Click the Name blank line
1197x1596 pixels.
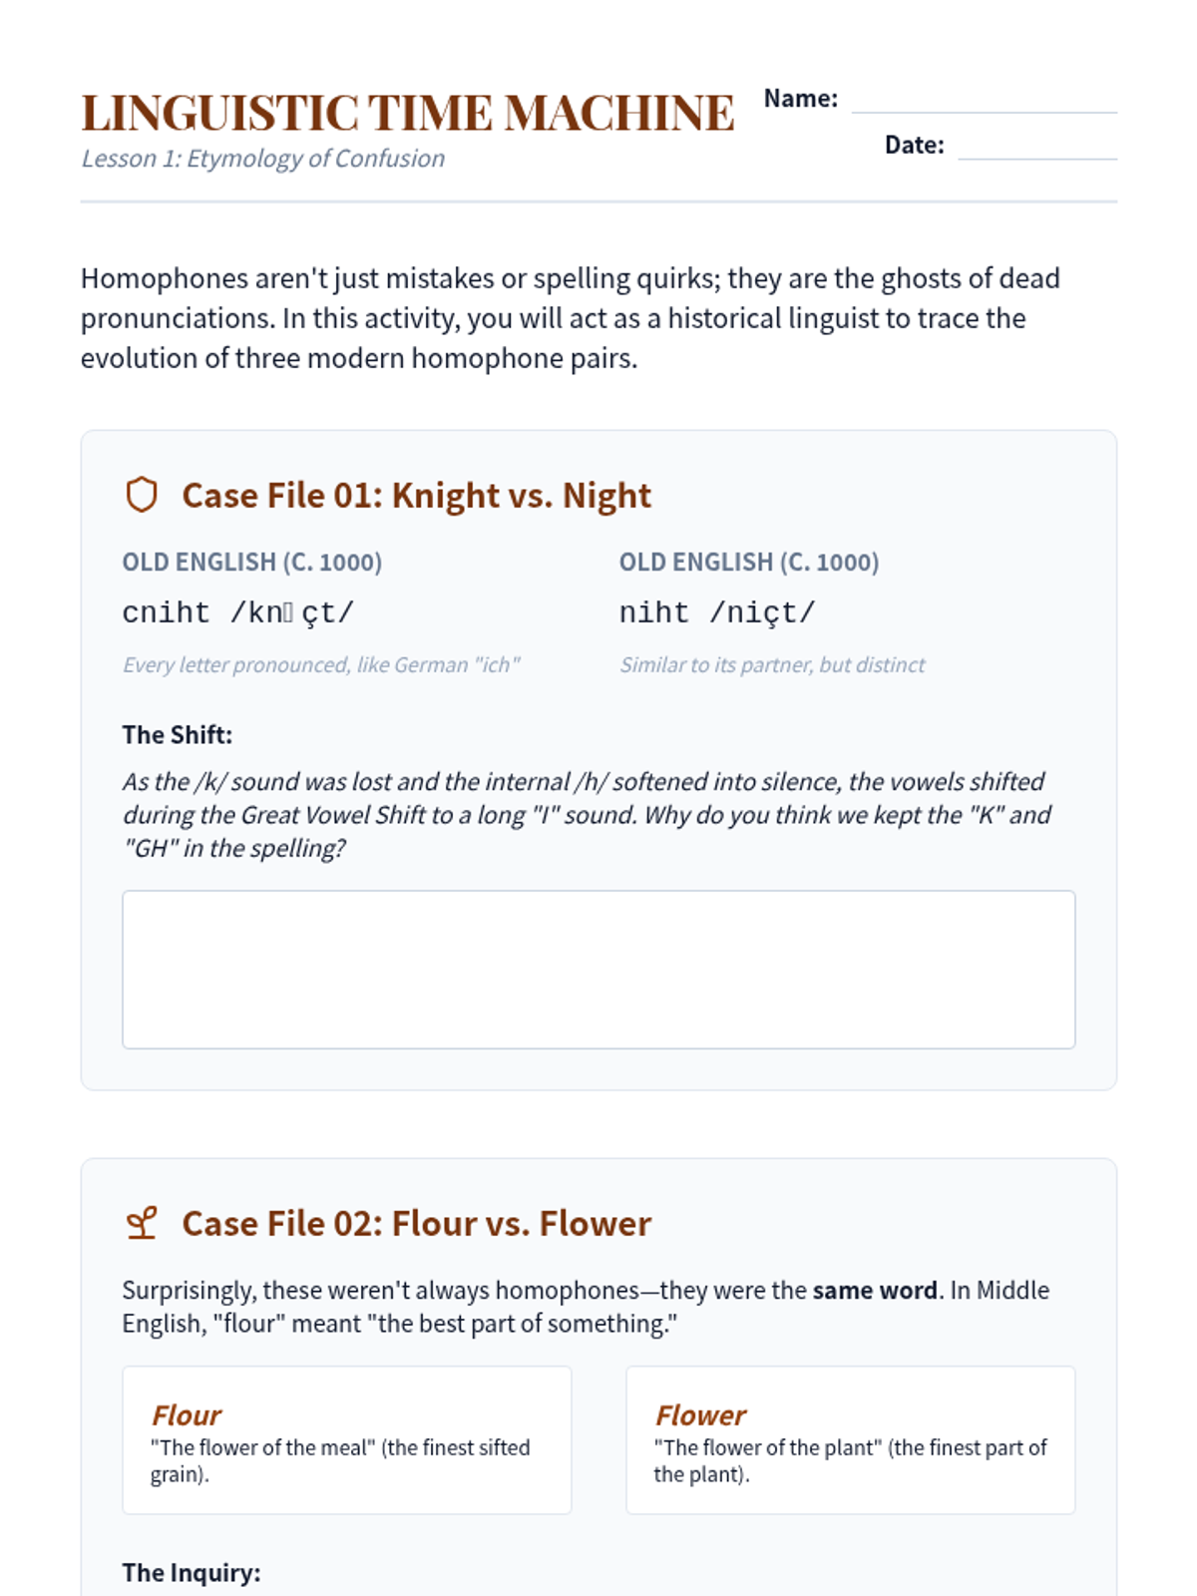(x=984, y=101)
